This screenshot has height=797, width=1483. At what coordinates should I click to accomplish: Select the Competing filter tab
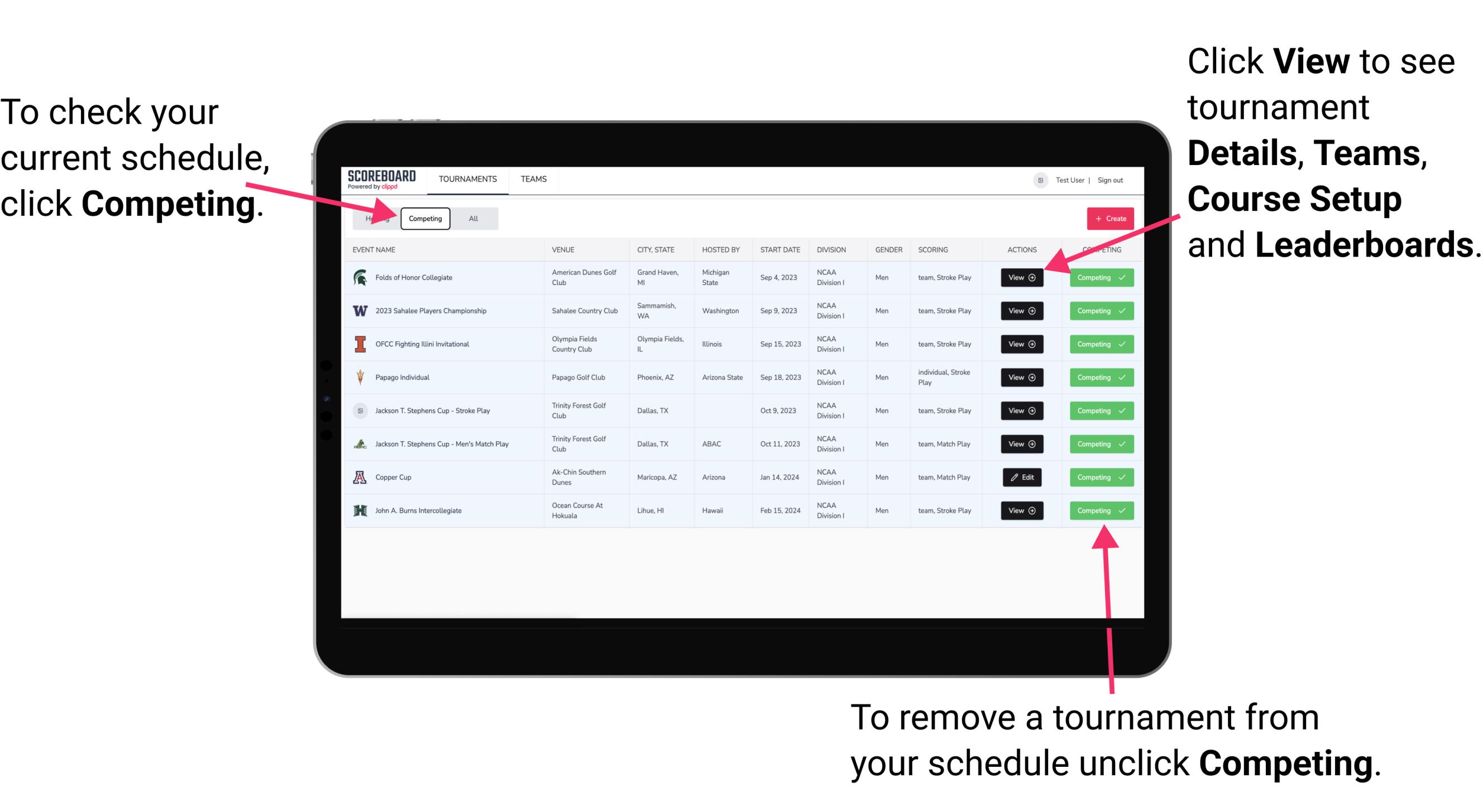click(x=424, y=218)
